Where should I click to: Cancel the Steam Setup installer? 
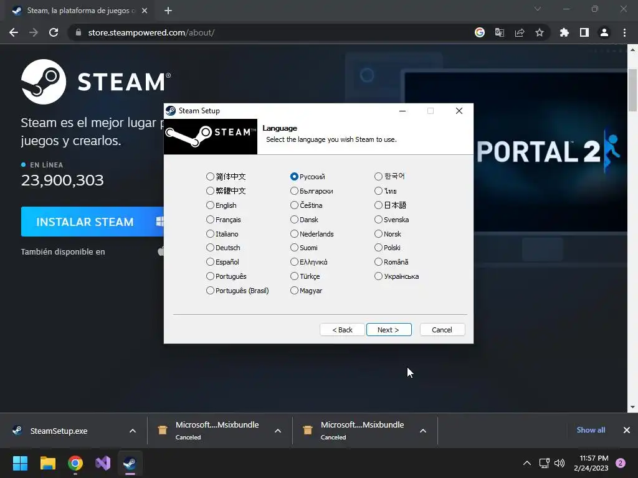(x=442, y=330)
